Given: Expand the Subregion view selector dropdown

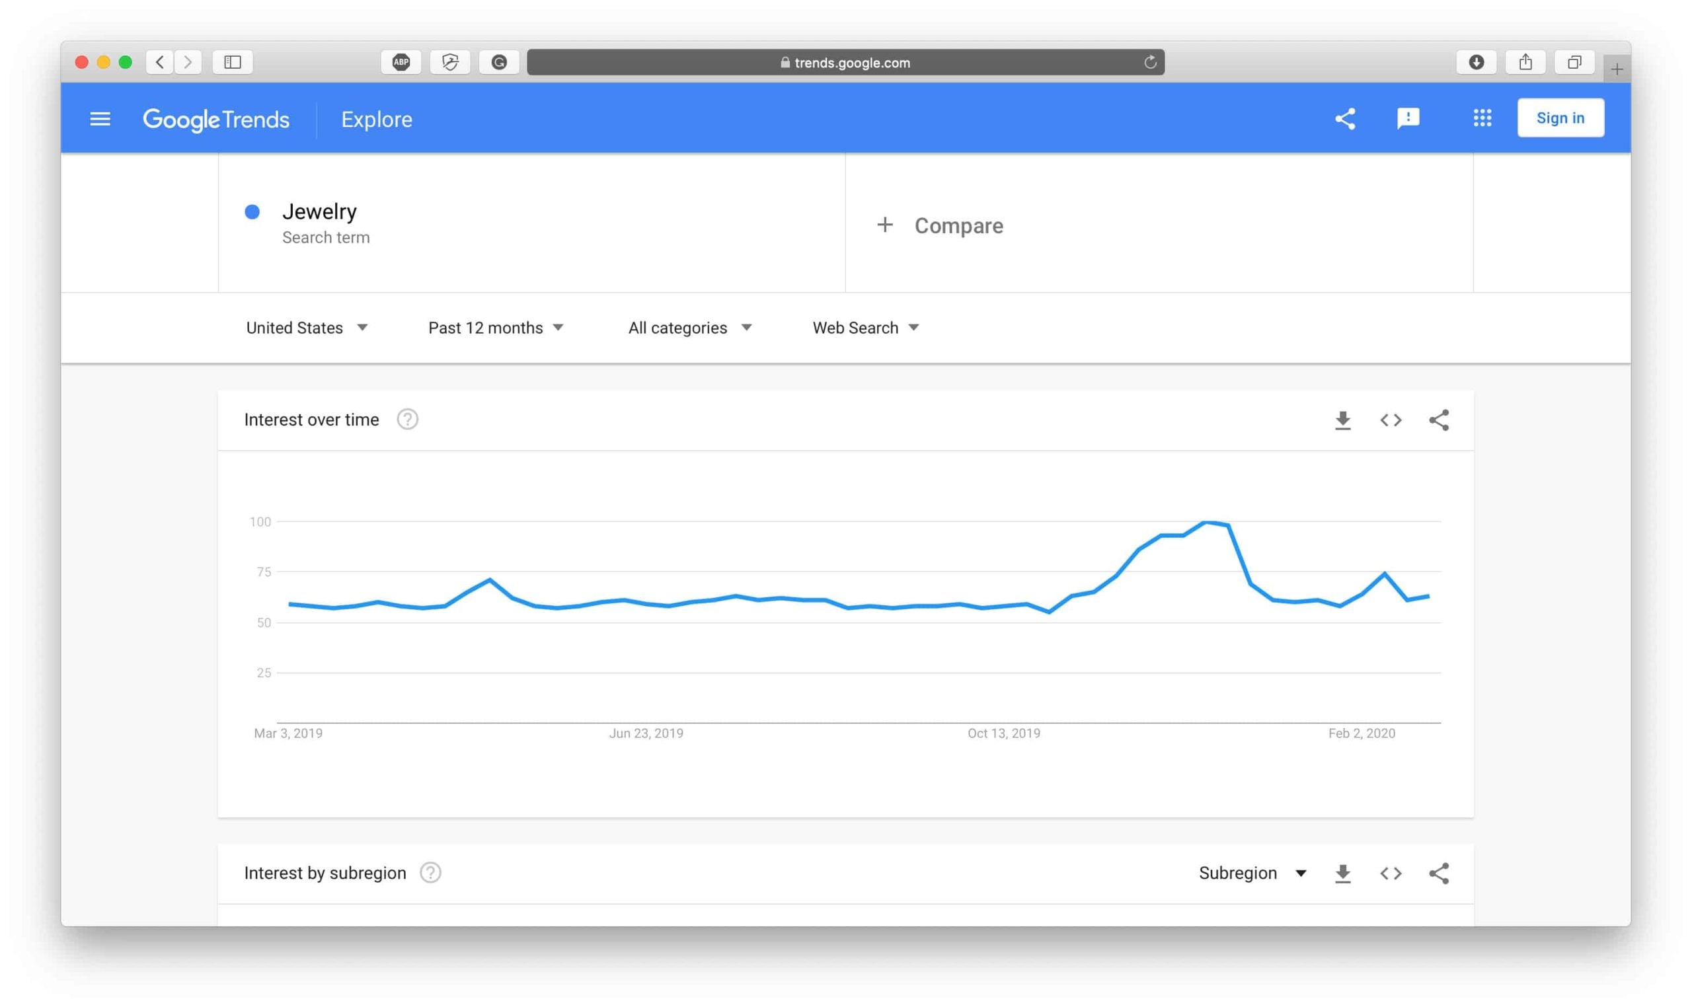Looking at the screenshot, I should (x=1252, y=873).
